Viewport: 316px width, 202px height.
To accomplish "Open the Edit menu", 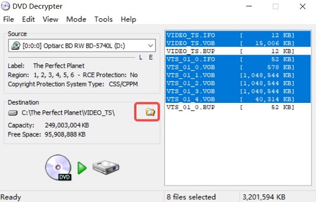I will click(28, 19).
